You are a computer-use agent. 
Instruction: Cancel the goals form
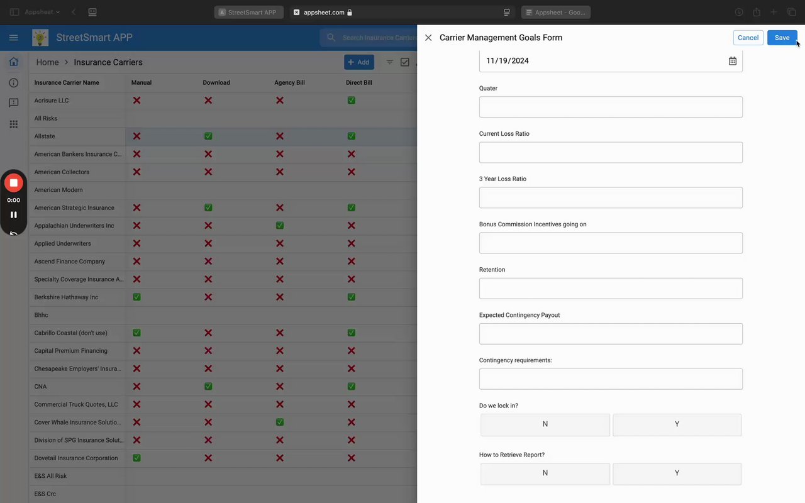748,38
